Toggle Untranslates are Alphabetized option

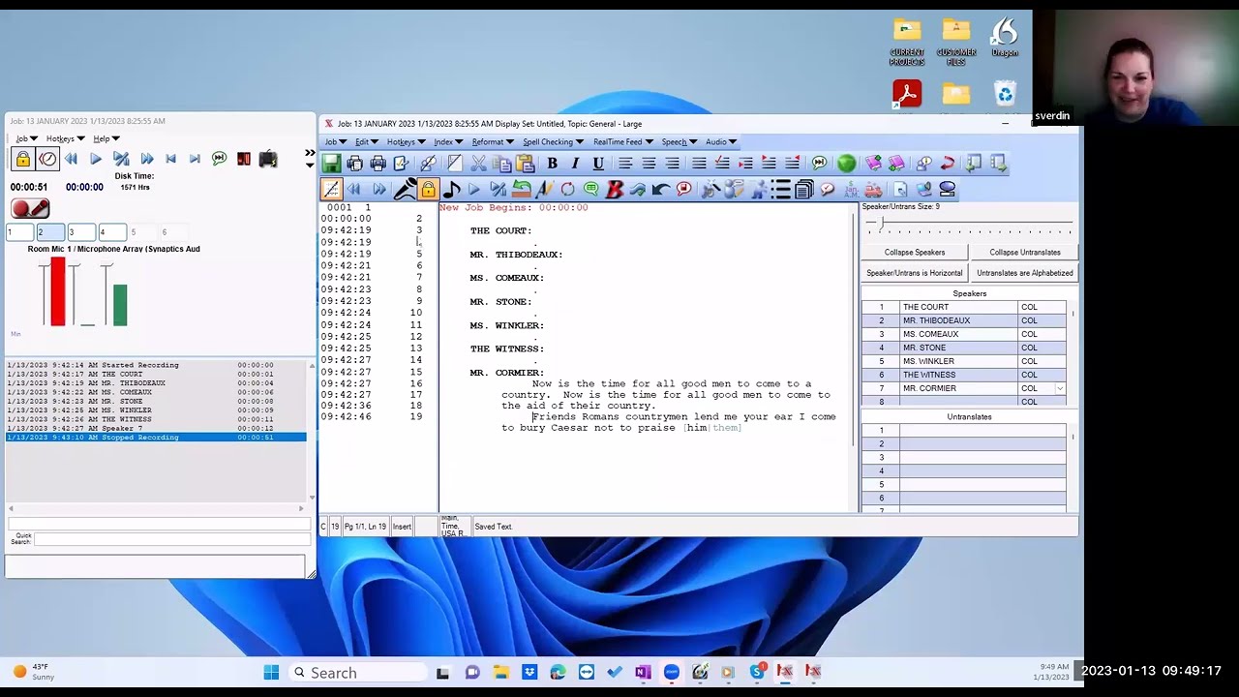point(1025,273)
